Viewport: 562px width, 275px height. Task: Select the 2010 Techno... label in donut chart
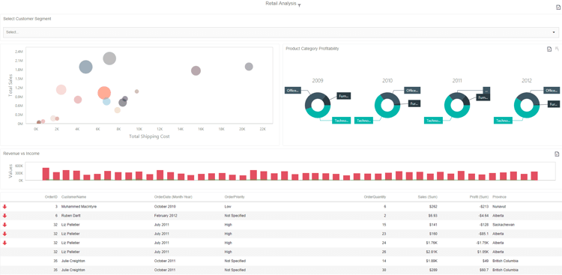363,121
